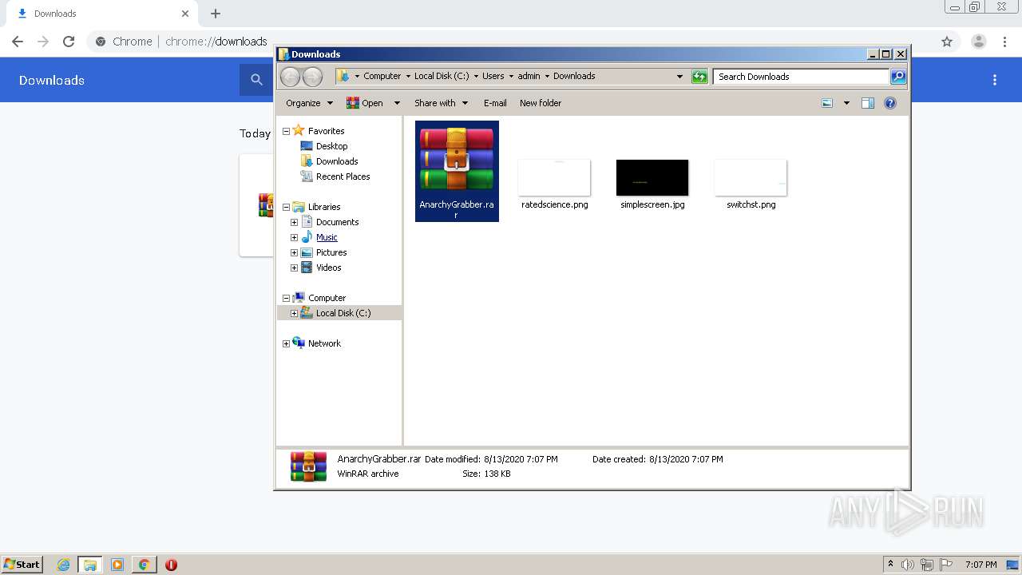Open the Pictures library
Image resolution: width=1022 pixels, height=575 pixels.
[324, 252]
